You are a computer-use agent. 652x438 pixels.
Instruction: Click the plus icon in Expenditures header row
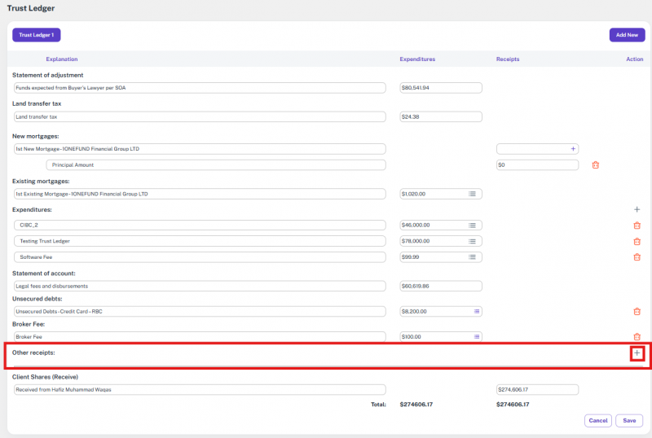[x=637, y=210]
